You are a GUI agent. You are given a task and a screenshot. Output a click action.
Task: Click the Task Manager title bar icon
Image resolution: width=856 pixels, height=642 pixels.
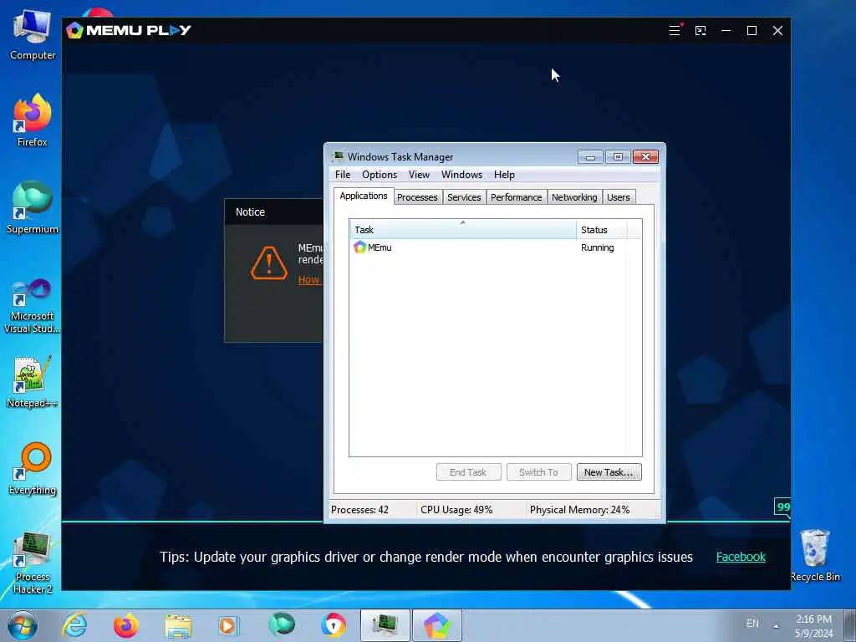pos(338,156)
